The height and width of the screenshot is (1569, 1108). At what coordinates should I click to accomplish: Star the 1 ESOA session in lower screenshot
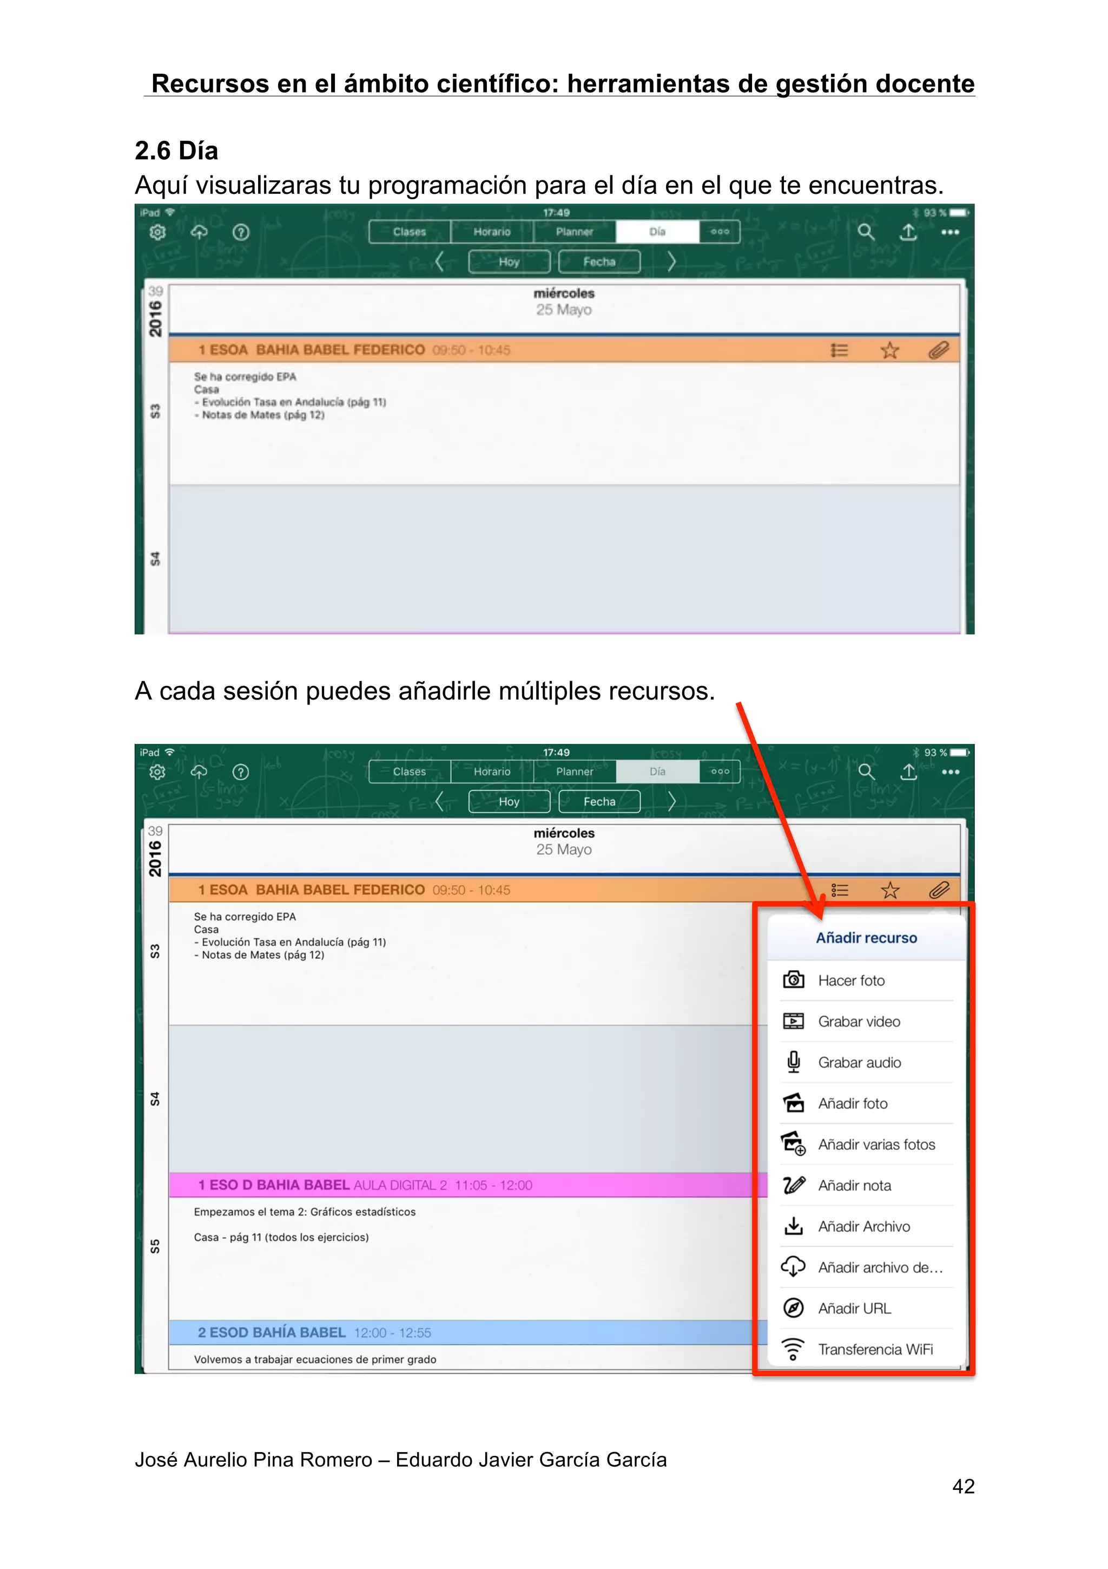coord(889,891)
